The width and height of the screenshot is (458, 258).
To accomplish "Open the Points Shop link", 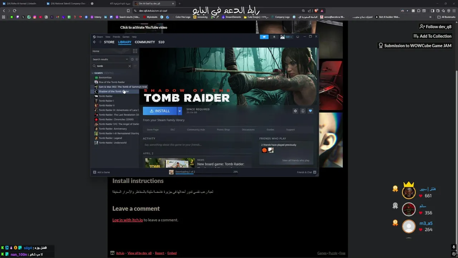I will click(x=223, y=130).
